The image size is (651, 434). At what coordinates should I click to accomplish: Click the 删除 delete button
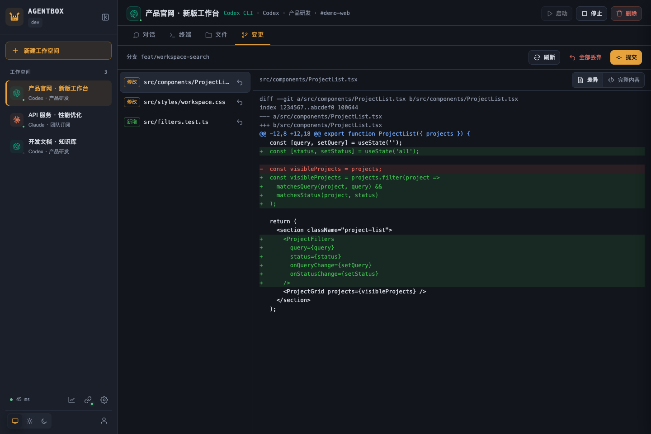click(x=626, y=14)
